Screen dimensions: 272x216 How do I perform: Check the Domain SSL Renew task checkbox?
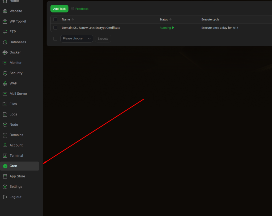(x=55, y=28)
